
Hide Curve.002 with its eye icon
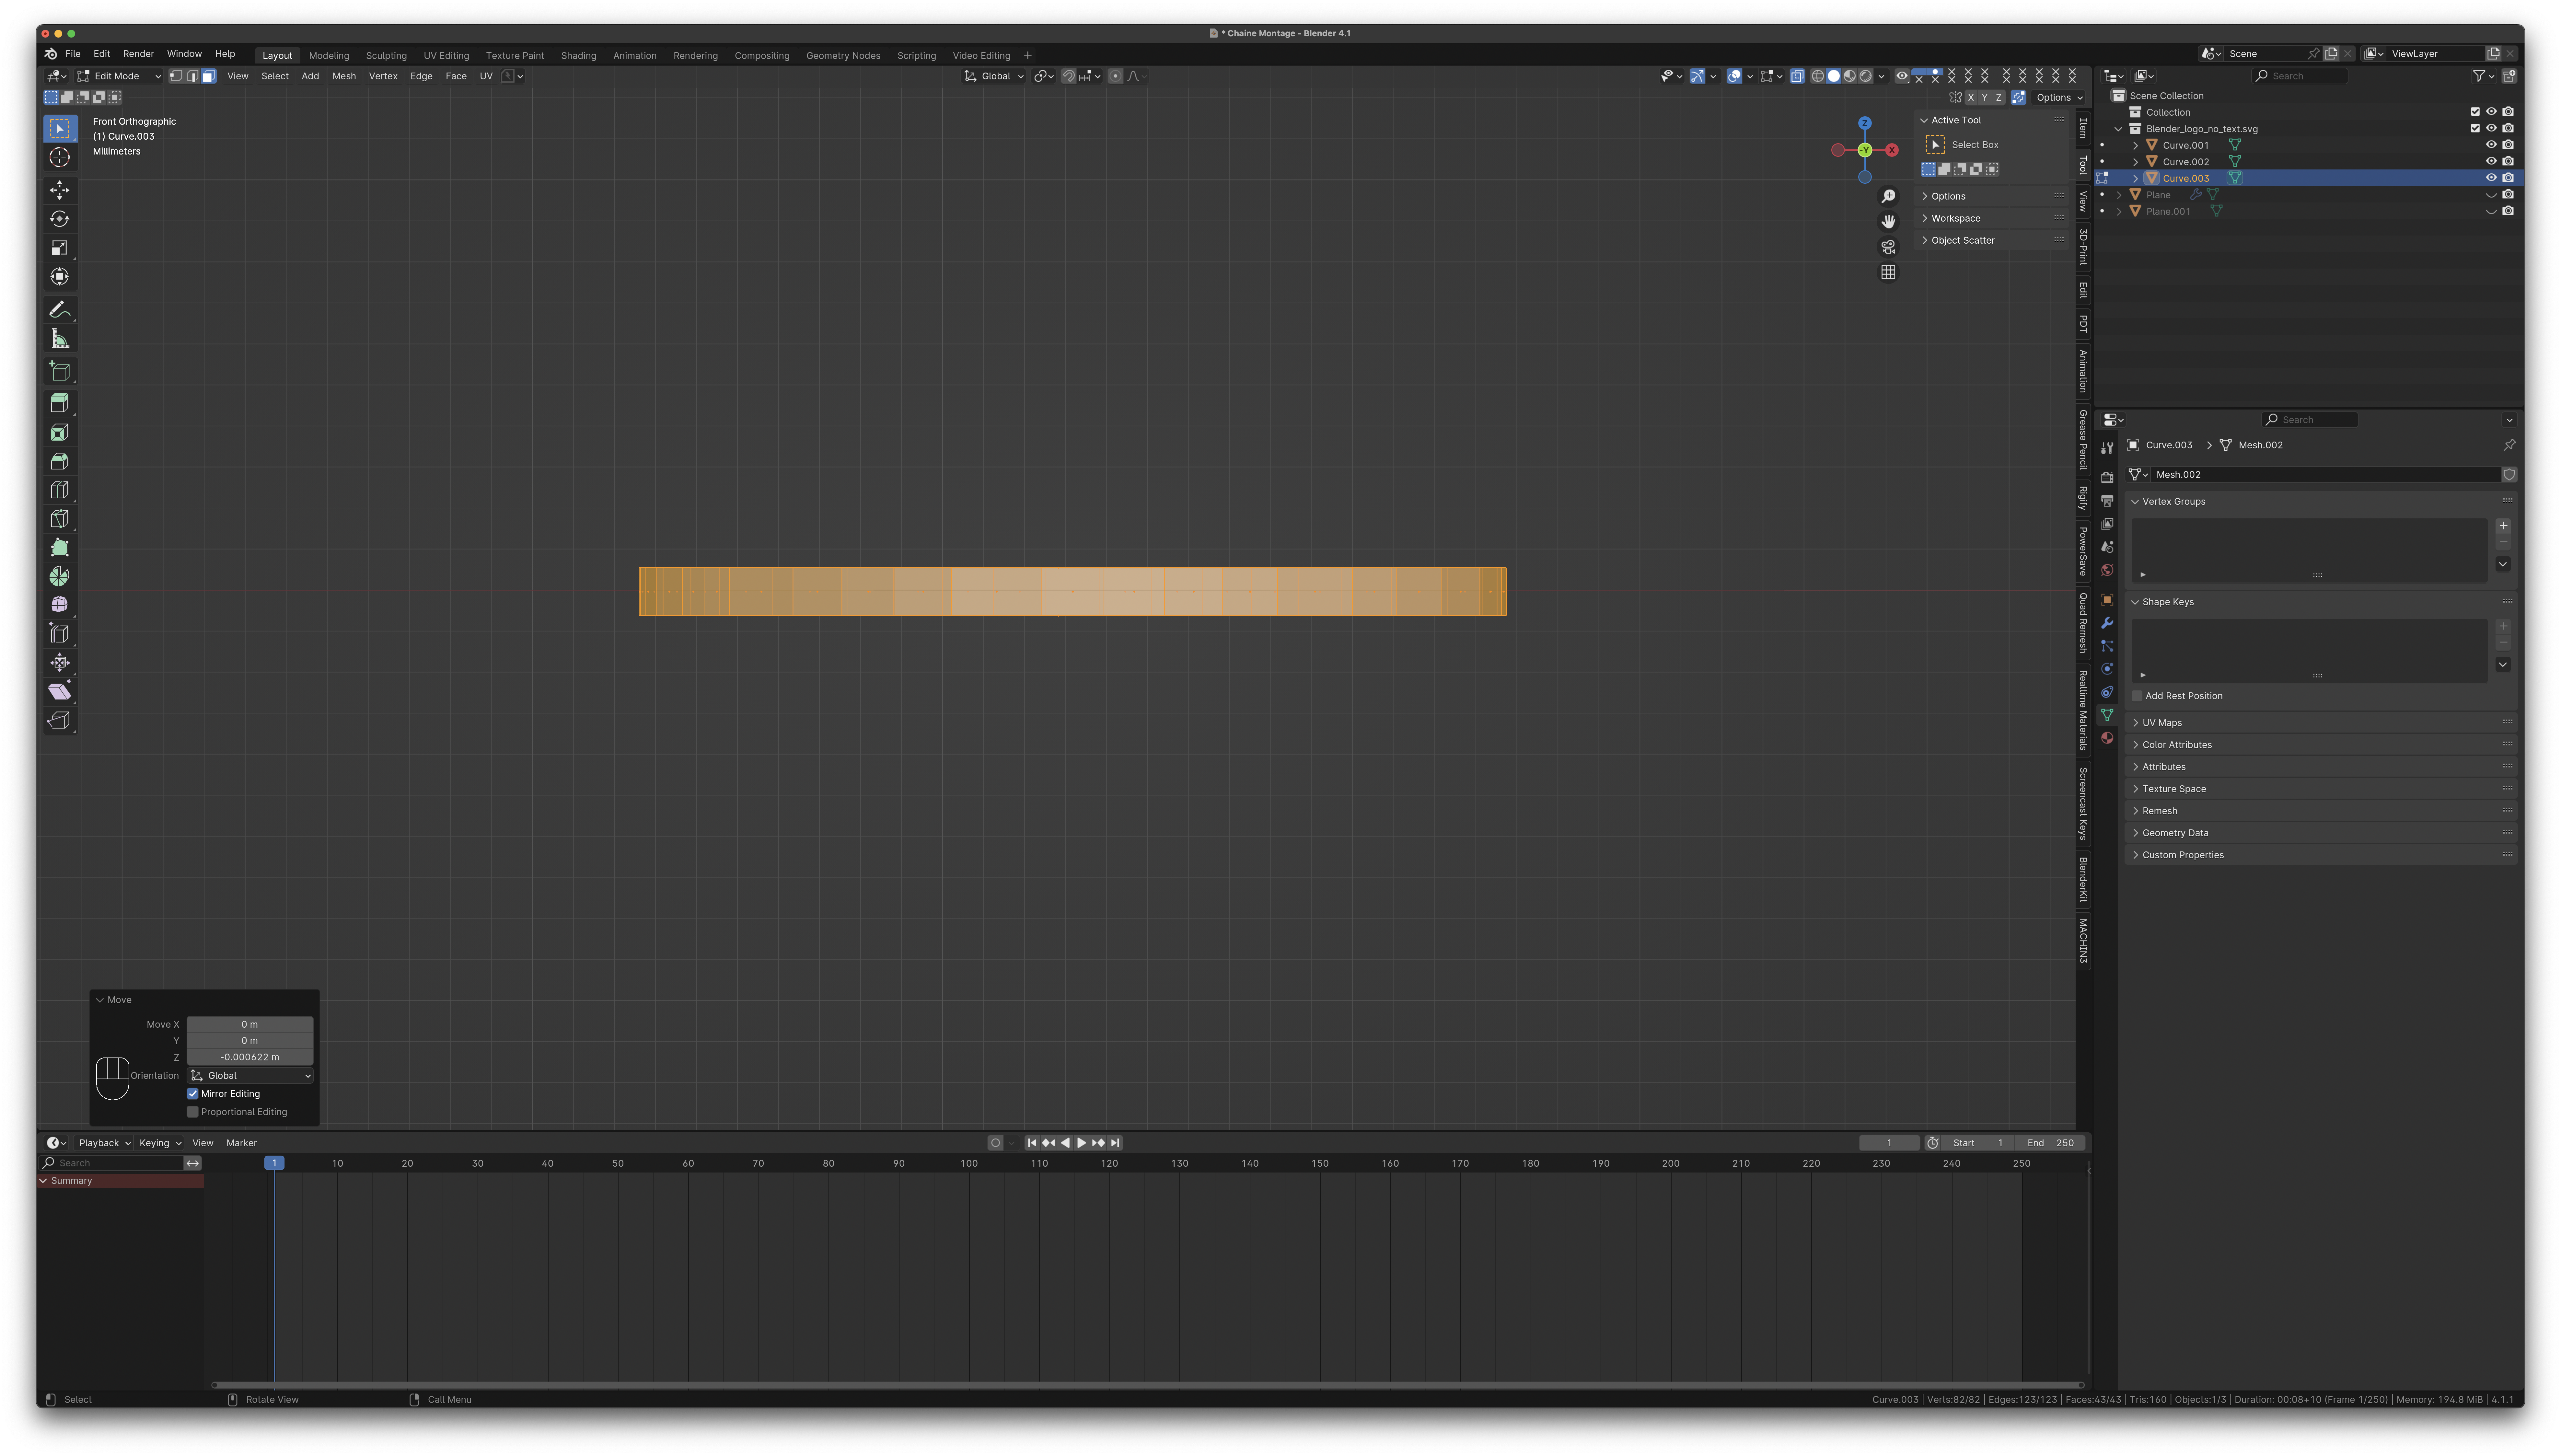pyautogui.click(x=2491, y=162)
